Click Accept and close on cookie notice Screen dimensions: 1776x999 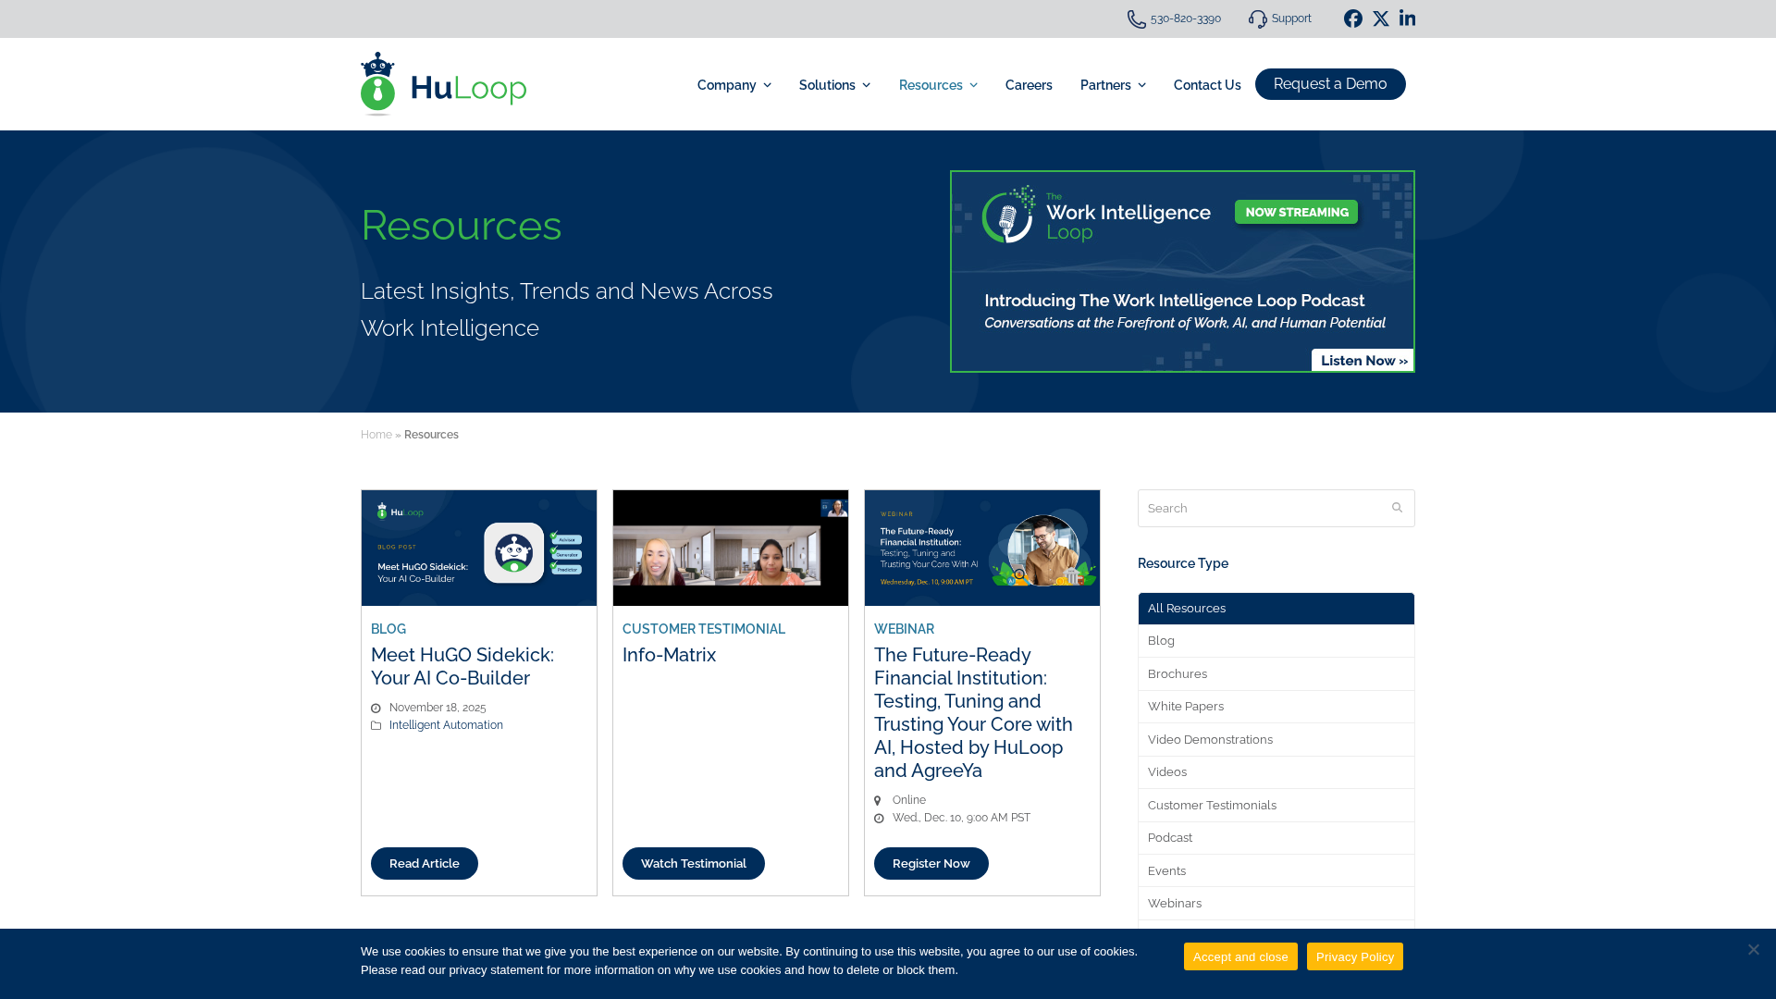pos(1239,956)
